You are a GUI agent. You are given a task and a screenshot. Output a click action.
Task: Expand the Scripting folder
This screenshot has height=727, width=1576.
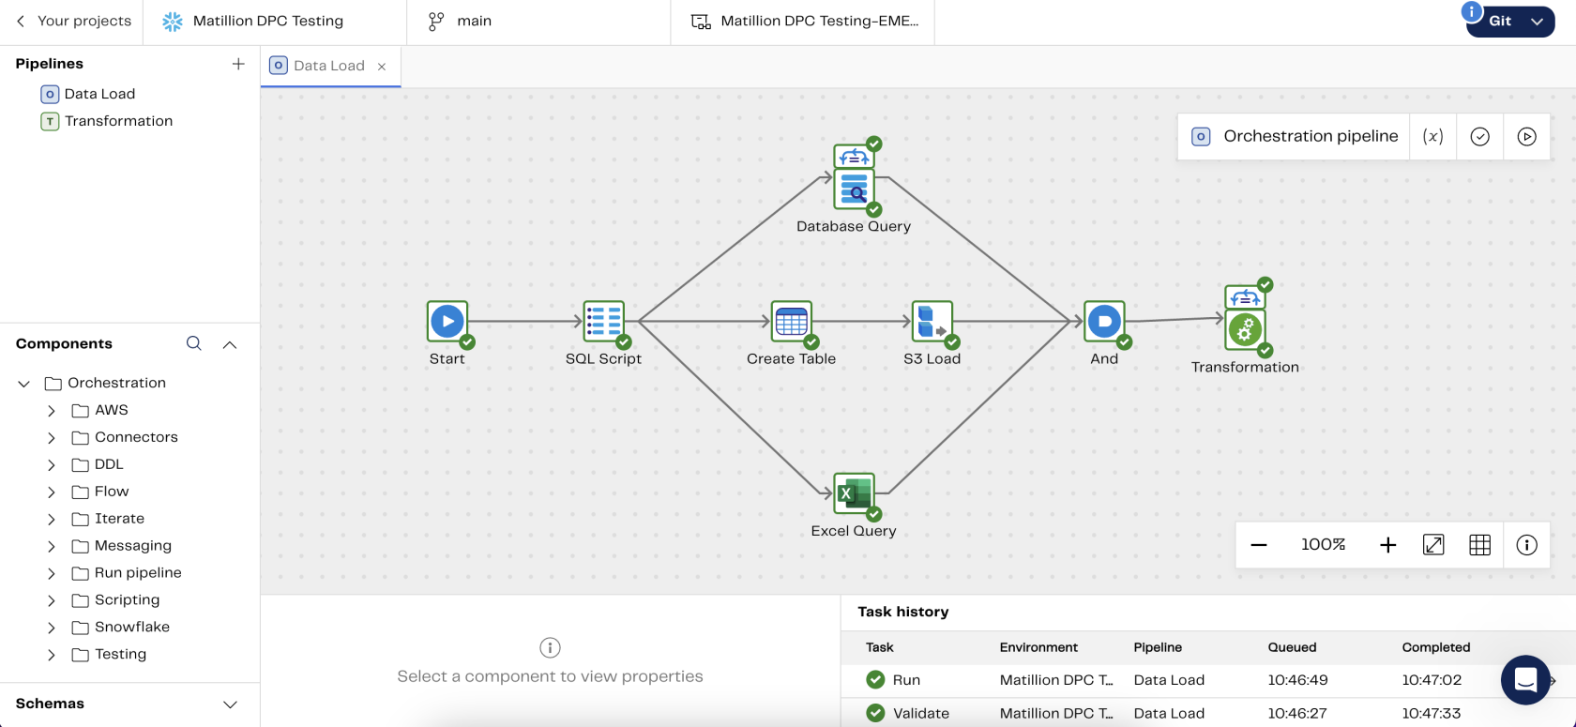coord(52,601)
